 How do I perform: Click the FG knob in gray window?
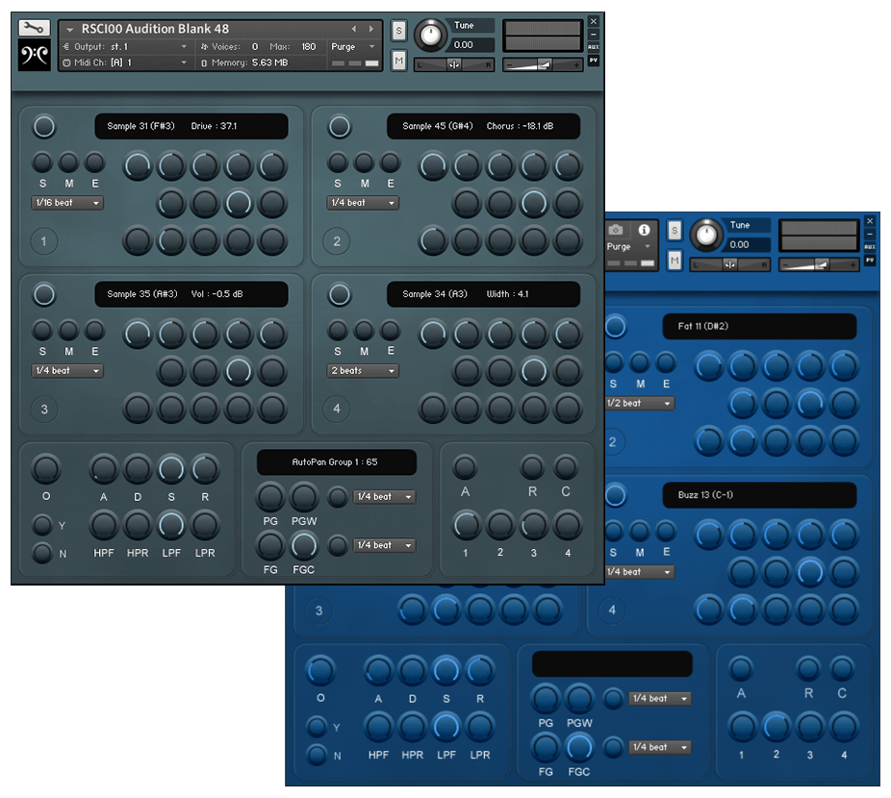(270, 546)
